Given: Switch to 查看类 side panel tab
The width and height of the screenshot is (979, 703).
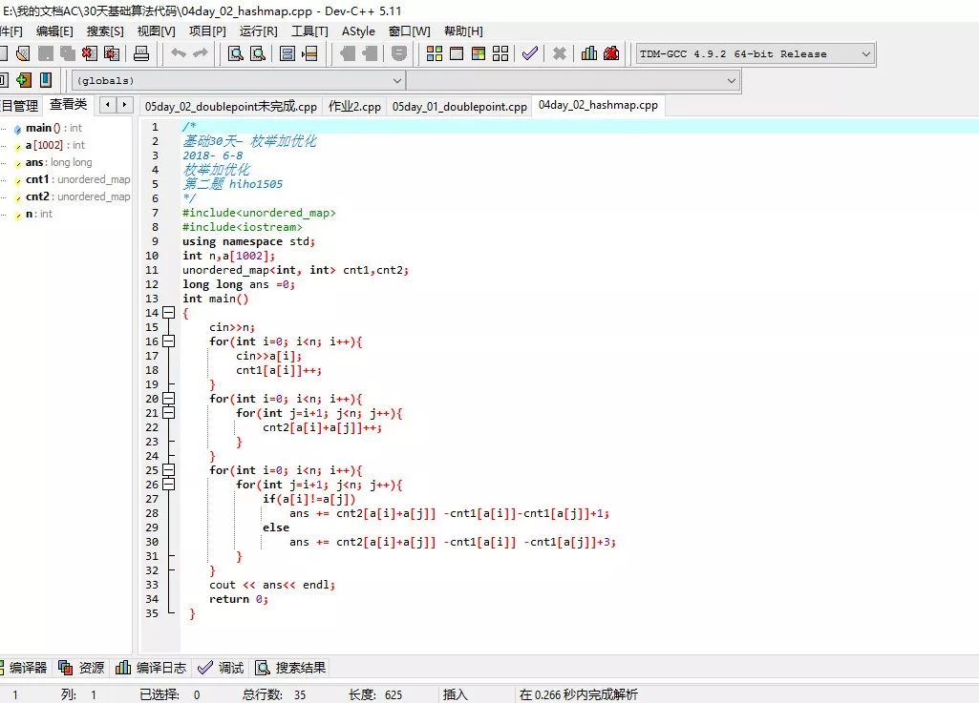Looking at the screenshot, I should 68,104.
